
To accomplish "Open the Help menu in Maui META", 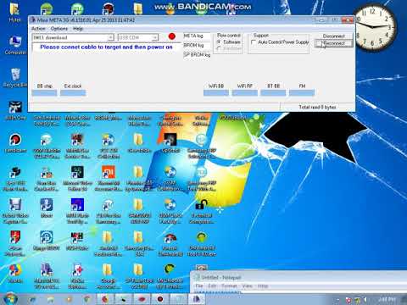I will [x=78, y=29].
